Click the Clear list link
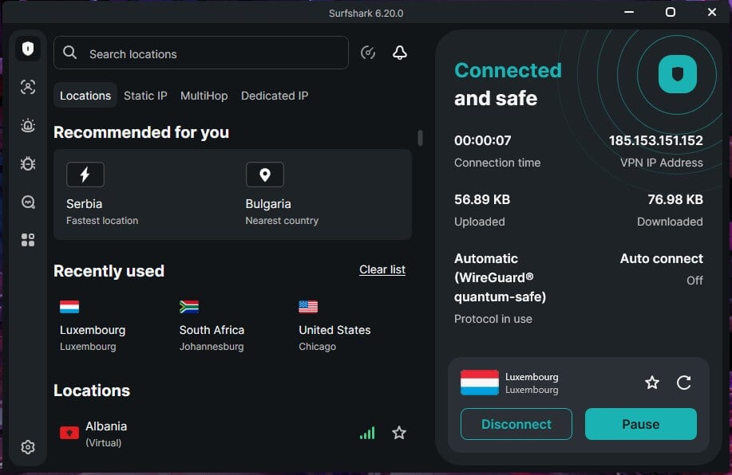The width and height of the screenshot is (732, 475). [382, 269]
